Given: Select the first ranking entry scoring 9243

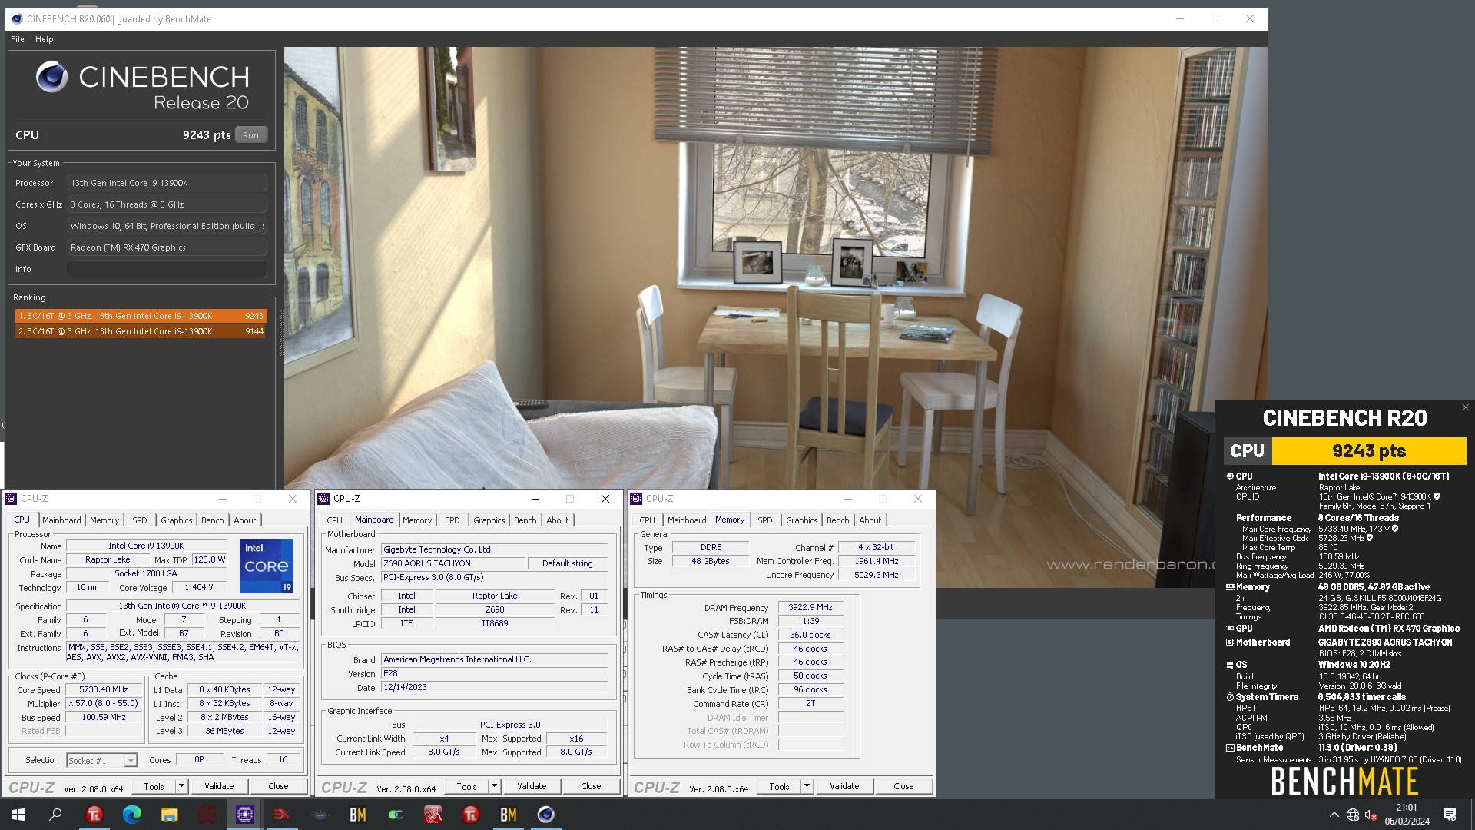Looking at the screenshot, I should [x=141, y=316].
